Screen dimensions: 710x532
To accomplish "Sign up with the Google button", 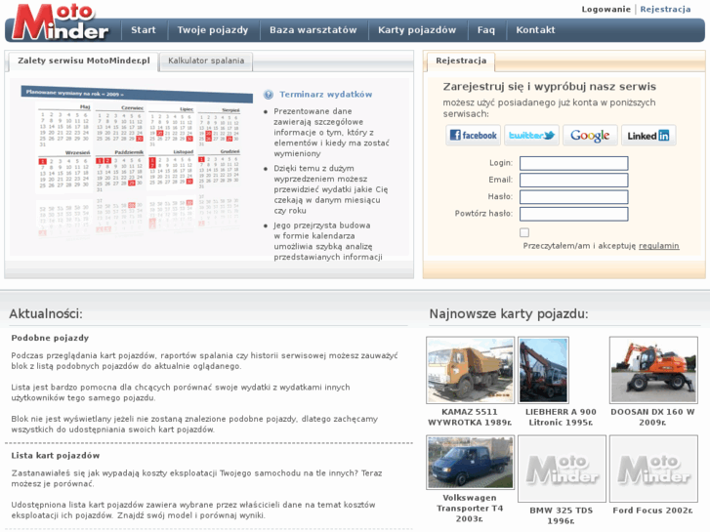I will point(590,136).
